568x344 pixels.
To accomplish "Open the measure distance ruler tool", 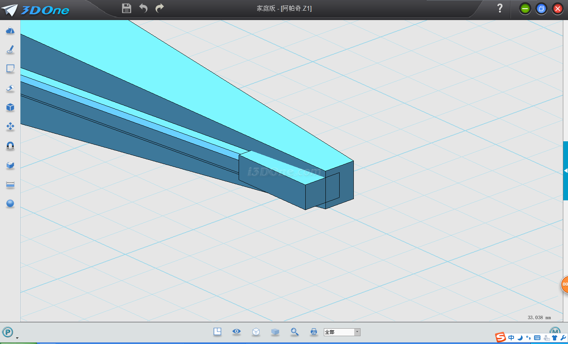I will [10, 184].
